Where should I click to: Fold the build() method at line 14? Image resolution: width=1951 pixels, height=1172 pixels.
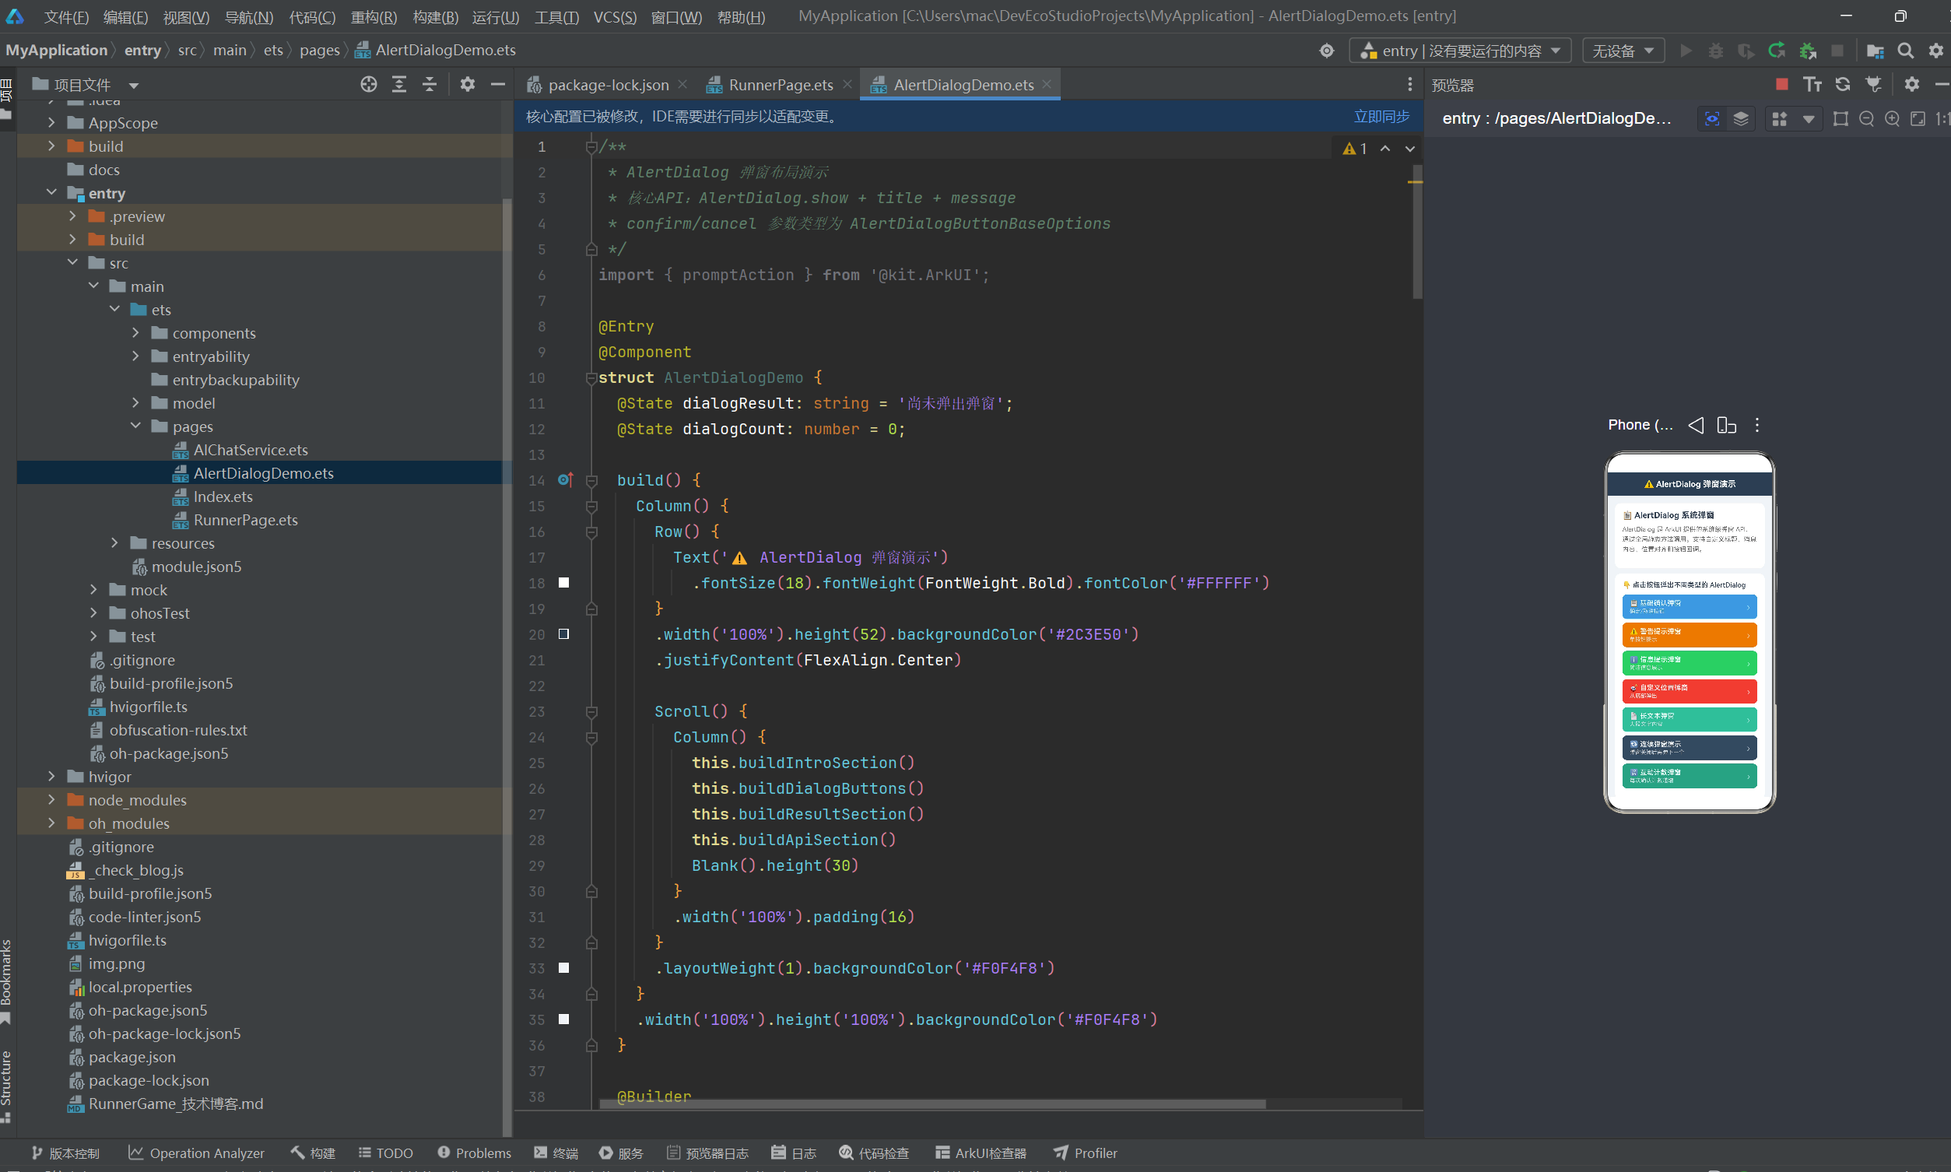[x=591, y=480]
